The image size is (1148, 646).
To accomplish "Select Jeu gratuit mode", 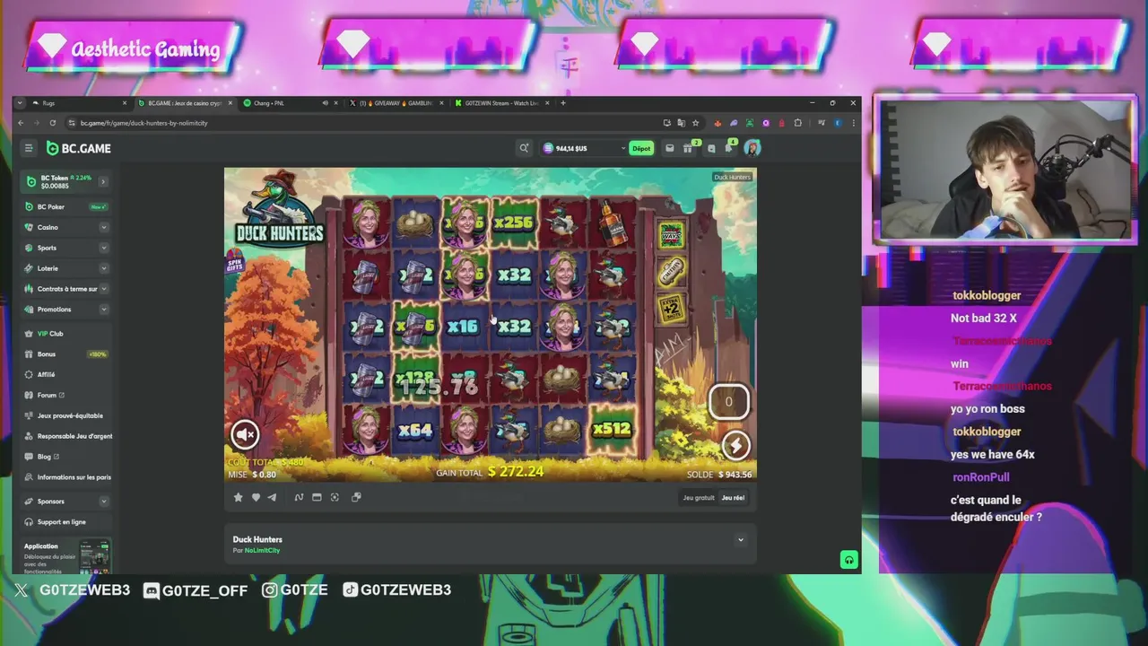I will click(699, 498).
